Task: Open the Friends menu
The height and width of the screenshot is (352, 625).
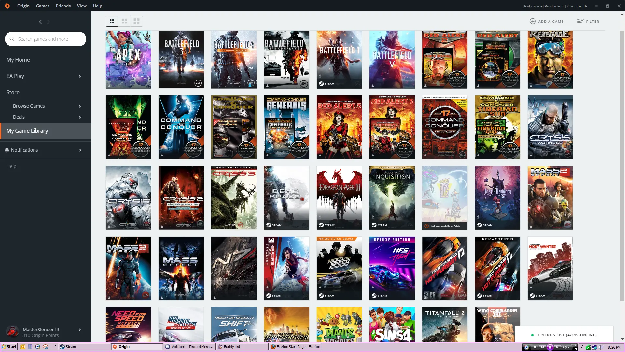Action: coord(63,6)
